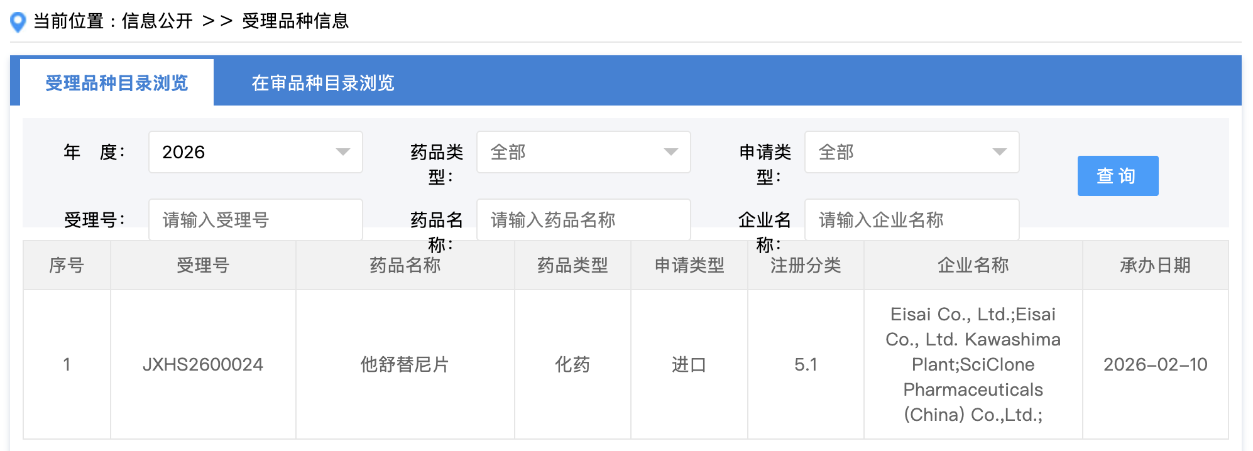The width and height of the screenshot is (1253, 451).
Task: Click the 受理号 column header
Action: pyautogui.click(x=203, y=265)
